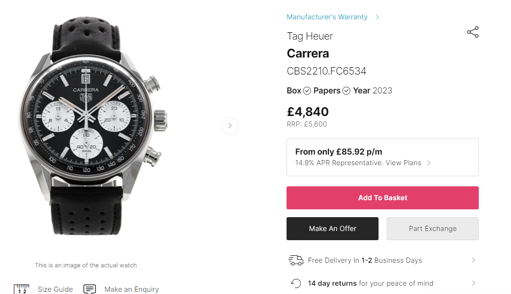Click the share icon
511x294 pixels.
[x=473, y=32]
